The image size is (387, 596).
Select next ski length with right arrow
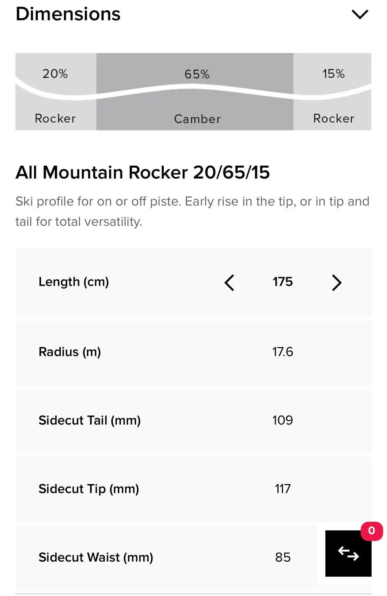click(x=337, y=282)
